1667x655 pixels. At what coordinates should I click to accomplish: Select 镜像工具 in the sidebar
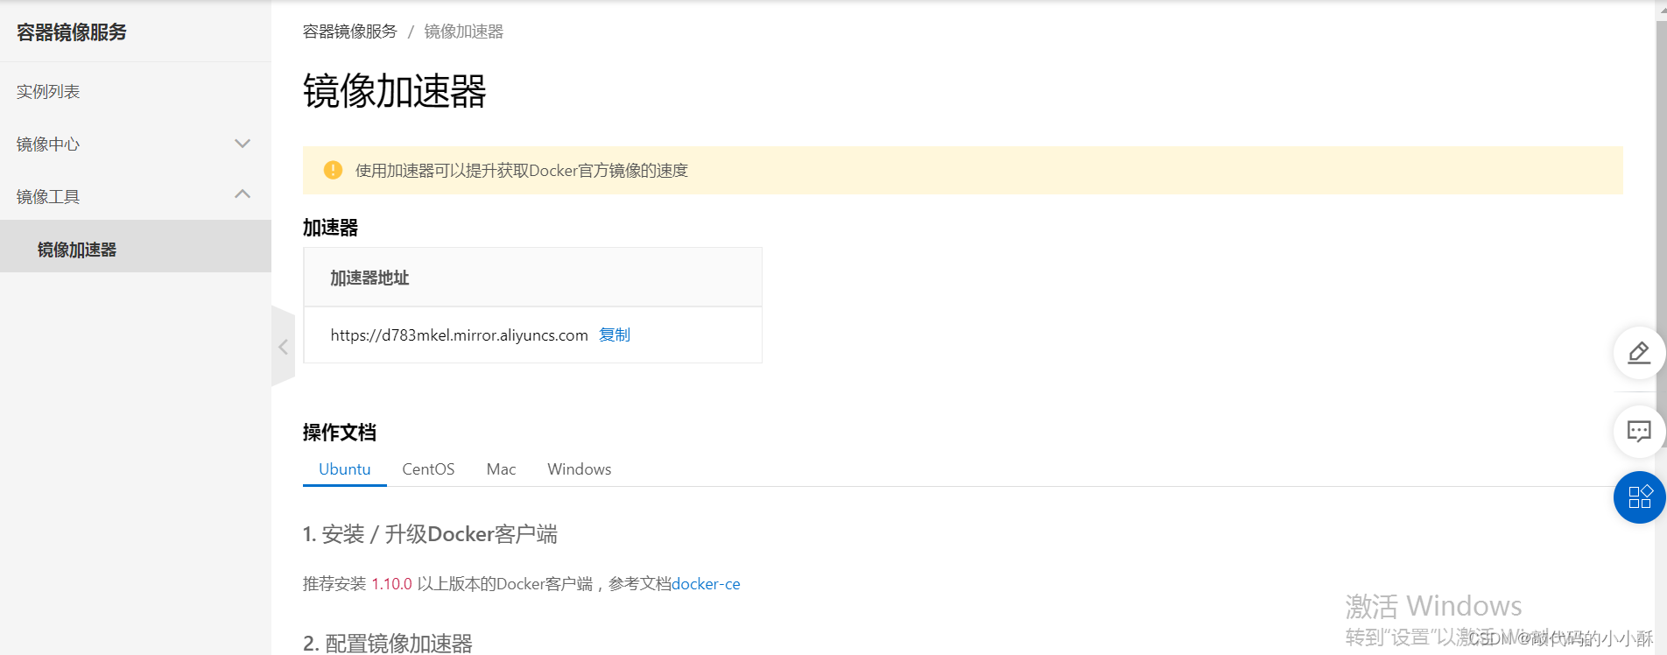click(x=48, y=197)
